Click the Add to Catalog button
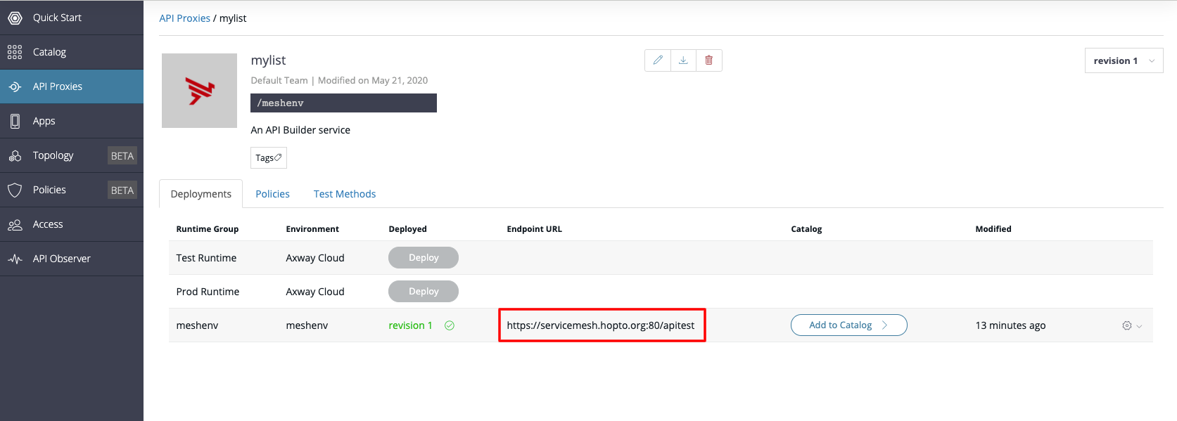Screen dimensions: 1177x421 click(848, 325)
